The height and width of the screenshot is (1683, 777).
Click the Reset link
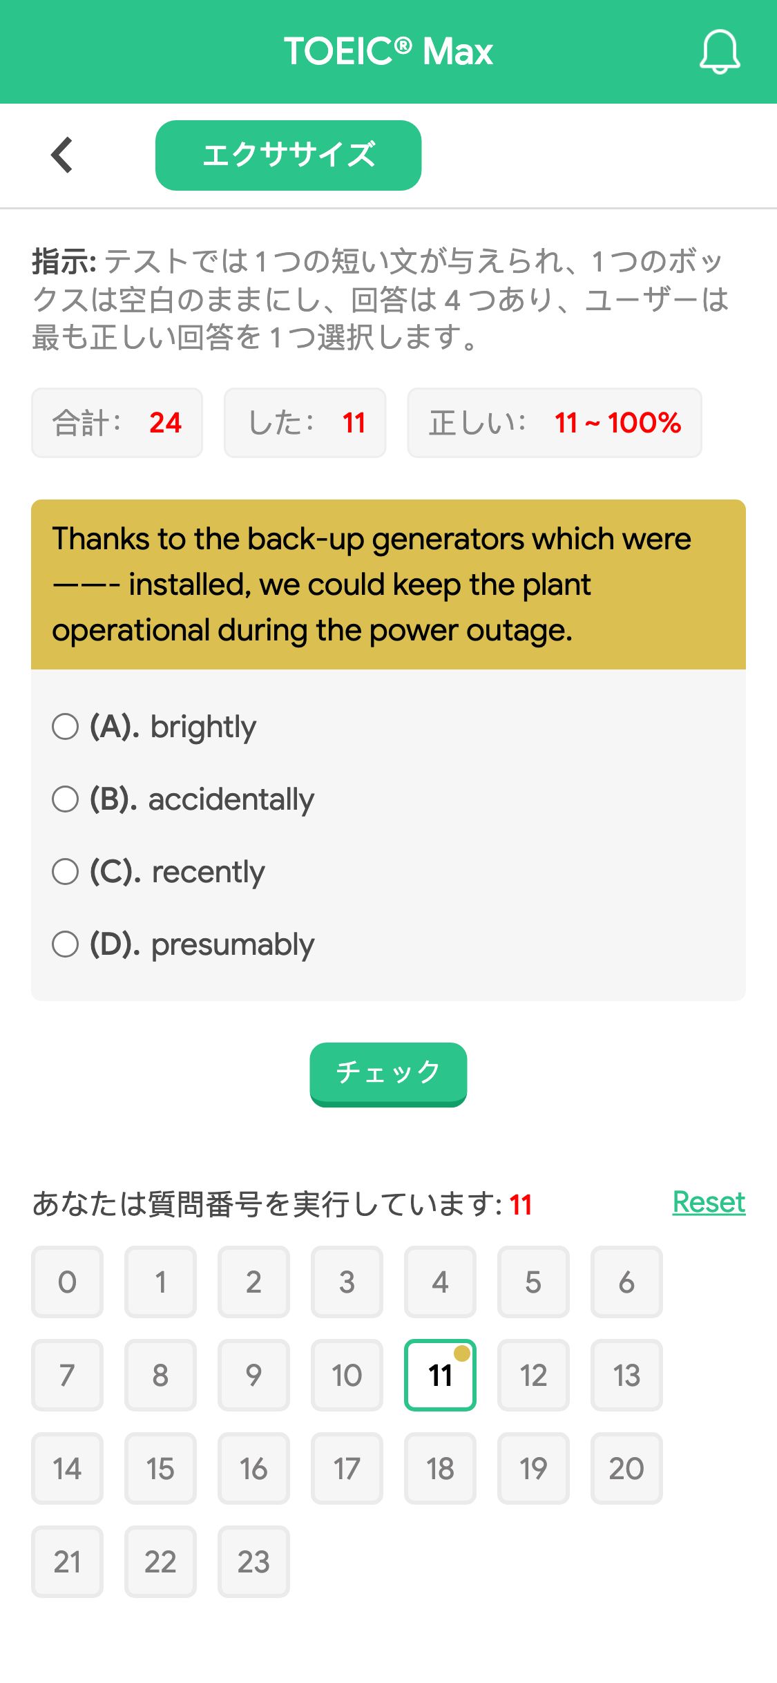(709, 1203)
